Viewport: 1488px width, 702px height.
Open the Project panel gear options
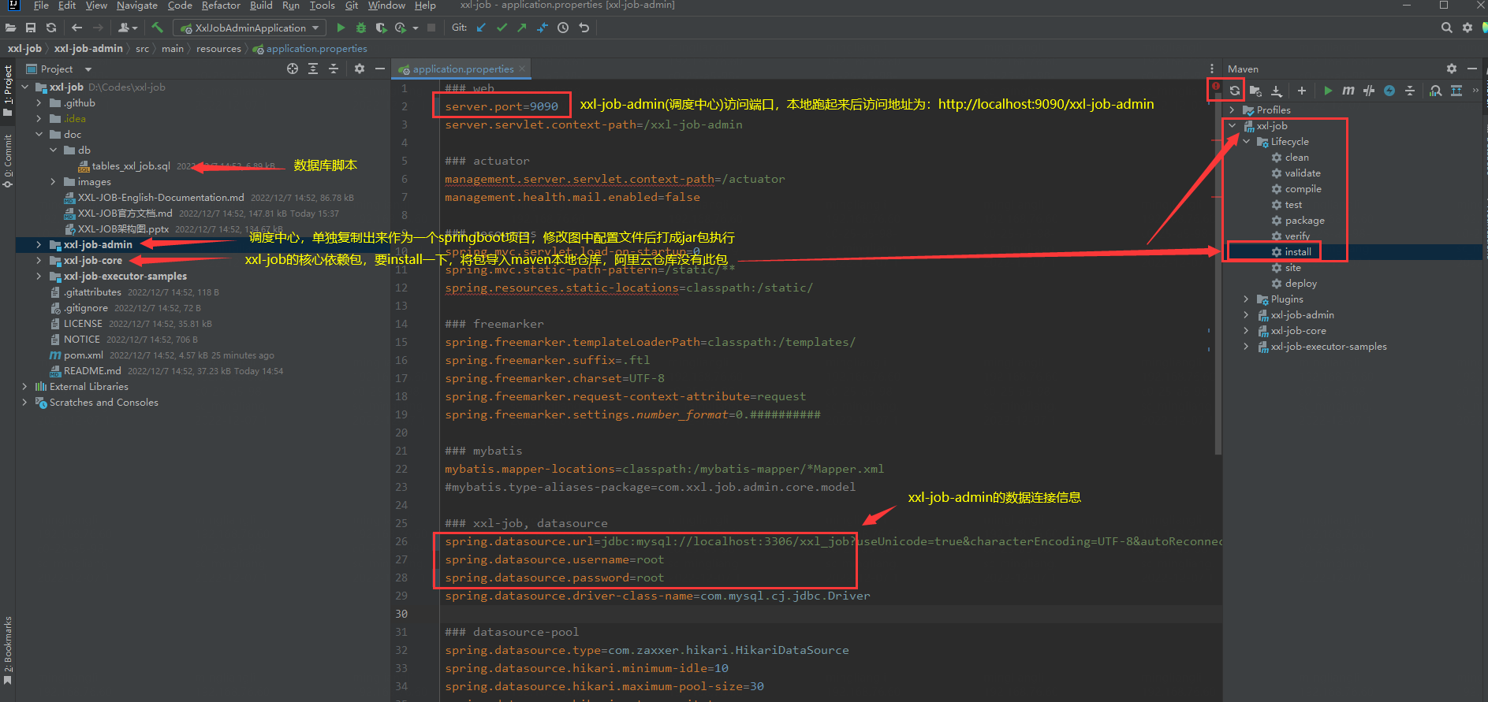tap(360, 69)
